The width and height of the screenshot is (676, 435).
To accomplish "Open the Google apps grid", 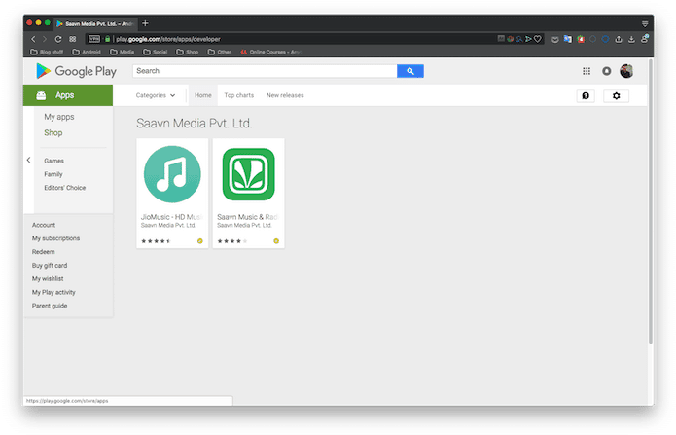I will click(587, 71).
